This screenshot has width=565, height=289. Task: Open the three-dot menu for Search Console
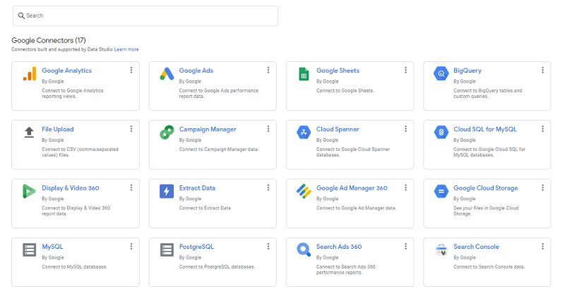tap(542, 246)
